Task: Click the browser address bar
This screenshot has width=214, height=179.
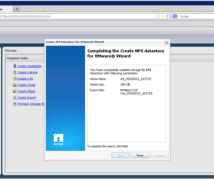Action: (78, 16)
